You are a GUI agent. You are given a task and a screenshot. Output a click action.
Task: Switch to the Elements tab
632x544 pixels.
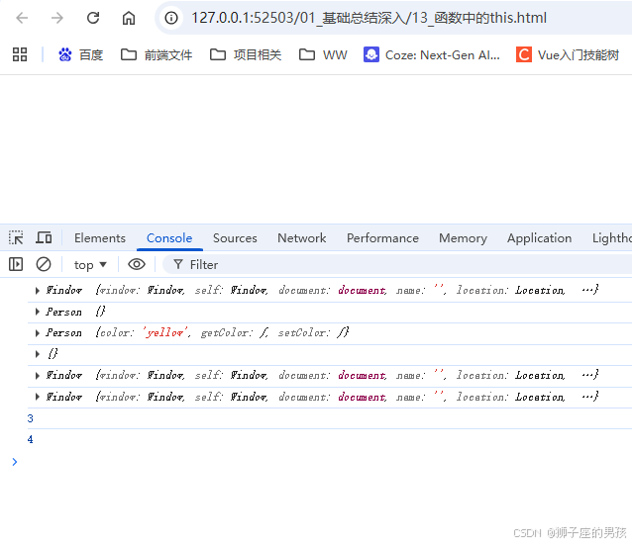(x=100, y=238)
